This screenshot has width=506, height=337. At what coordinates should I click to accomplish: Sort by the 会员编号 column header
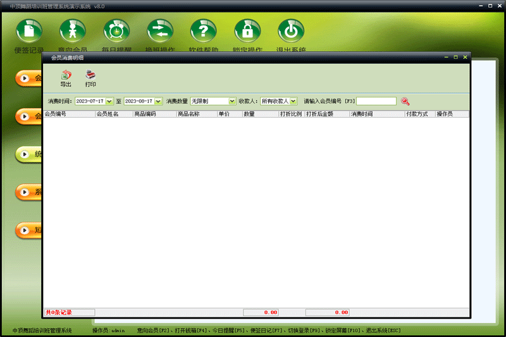click(x=70, y=114)
